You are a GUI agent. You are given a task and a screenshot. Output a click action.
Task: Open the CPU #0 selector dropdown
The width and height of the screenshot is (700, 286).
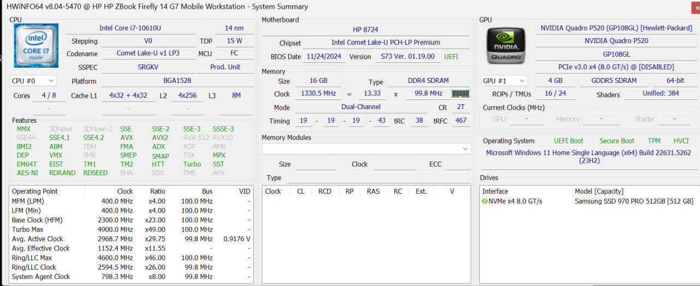point(33,81)
